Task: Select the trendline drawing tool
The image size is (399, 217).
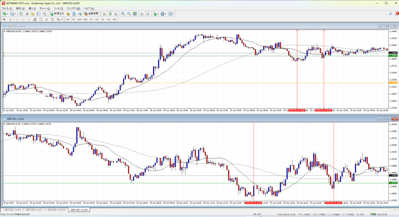Action: (x=29, y=19)
